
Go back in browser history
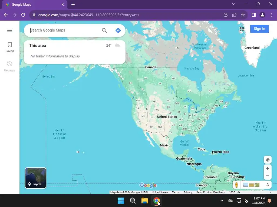coord(6,15)
